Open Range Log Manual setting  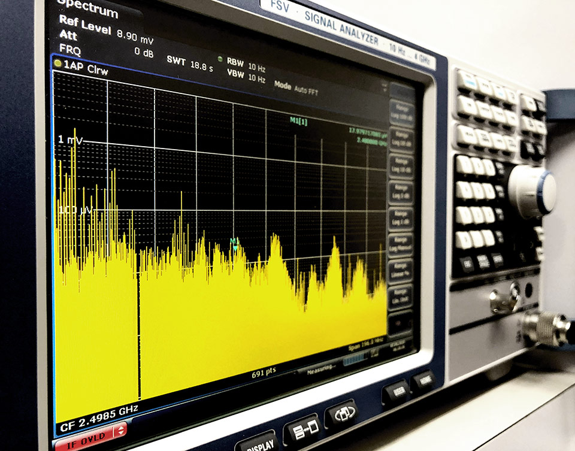pyautogui.click(x=400, y=244)
